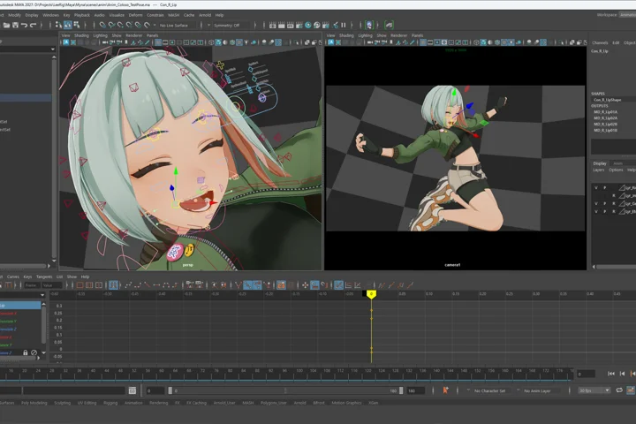Open the Hypershade sphere icon
The width and height of the screenshot is (636, 424).
308,25
